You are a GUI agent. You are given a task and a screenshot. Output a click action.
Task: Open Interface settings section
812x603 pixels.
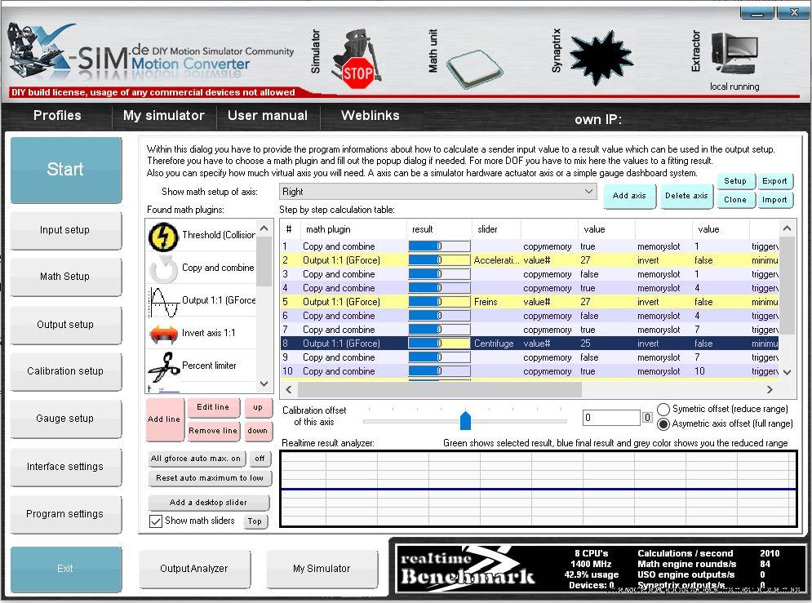(66, 467)
